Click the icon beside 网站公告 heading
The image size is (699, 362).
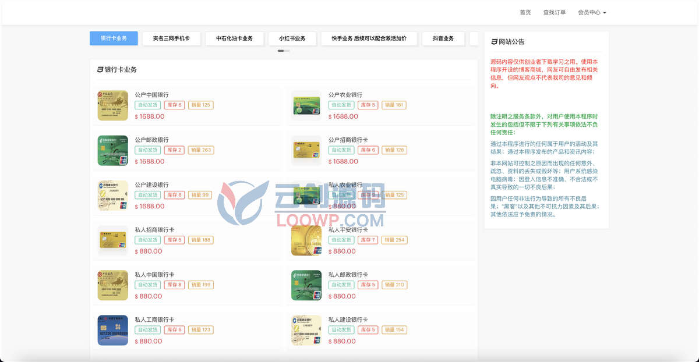point(495,42)
